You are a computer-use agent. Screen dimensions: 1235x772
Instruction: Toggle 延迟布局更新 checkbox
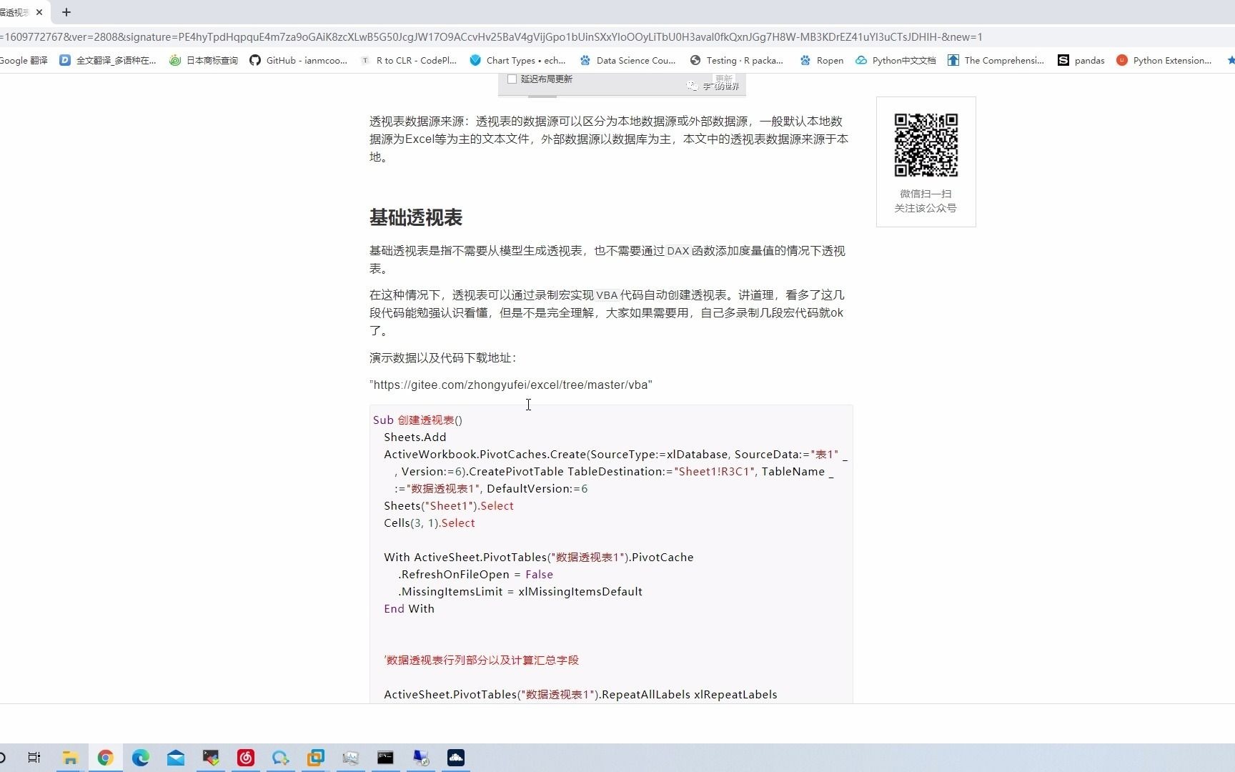pyautogui.click(x=512, y=79)
